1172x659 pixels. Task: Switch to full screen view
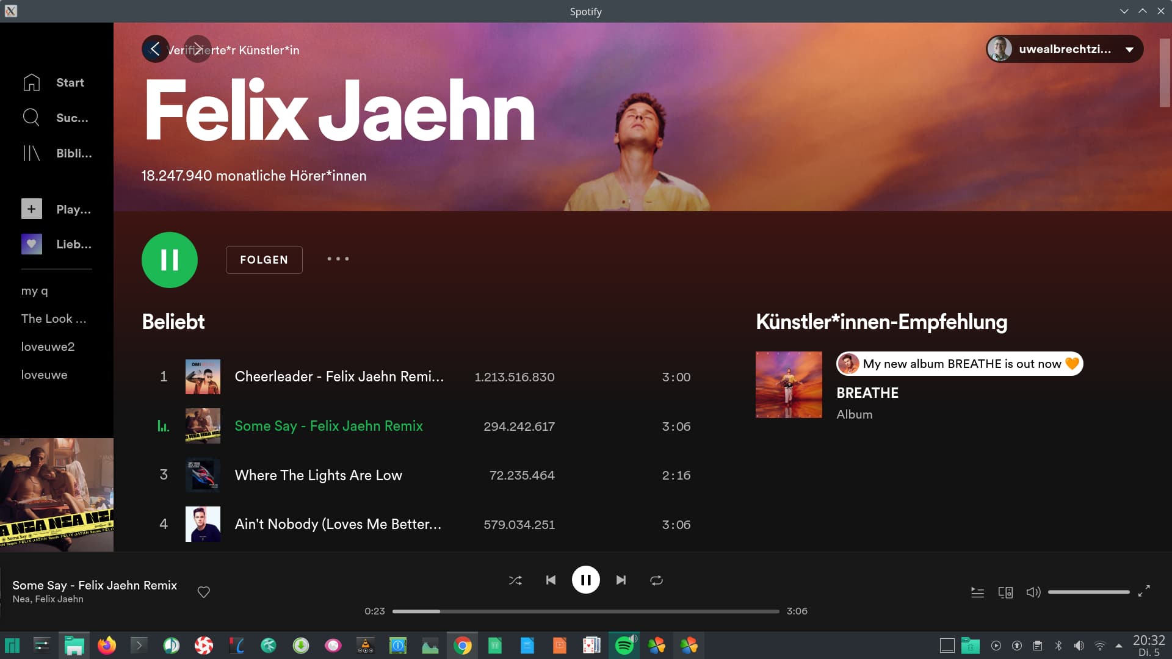pyautogui.click(x=1144, y=591)
